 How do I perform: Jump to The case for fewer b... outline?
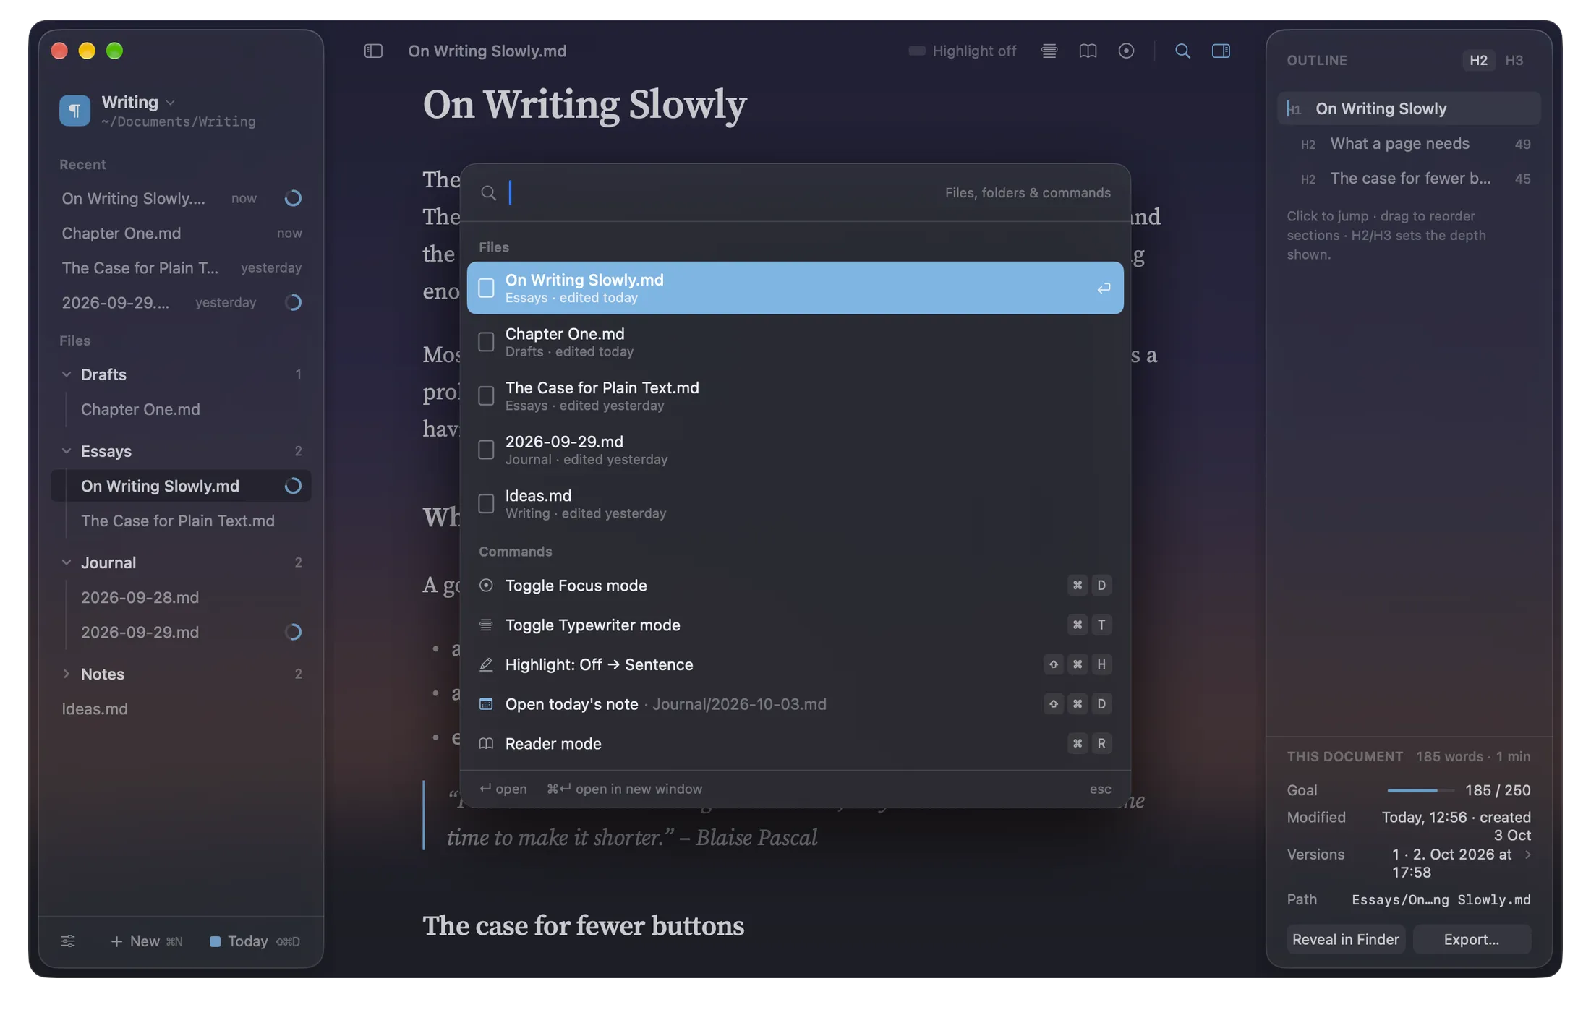tap(1409, 179)
